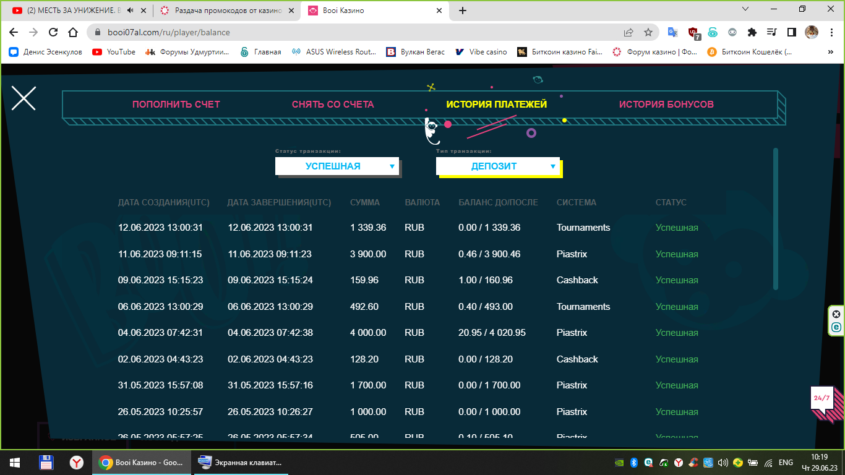Click the Google Translate extension icon
845x475 pixels.
click(673, 32)
